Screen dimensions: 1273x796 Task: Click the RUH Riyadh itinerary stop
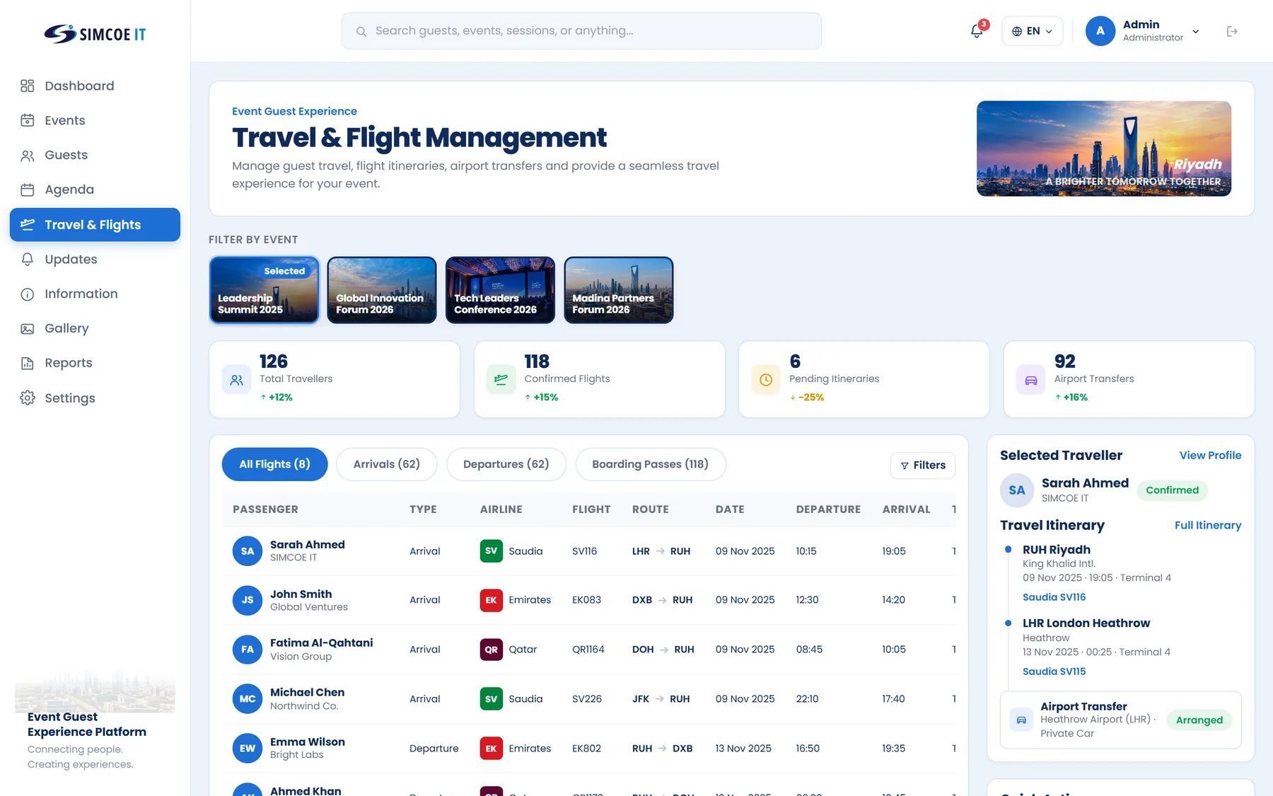[x=1057, y=550]
